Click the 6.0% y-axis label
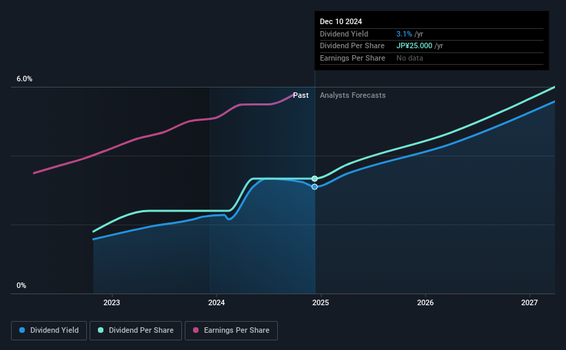This screenshot has height=350, width=566. click(x=25, y=79)
